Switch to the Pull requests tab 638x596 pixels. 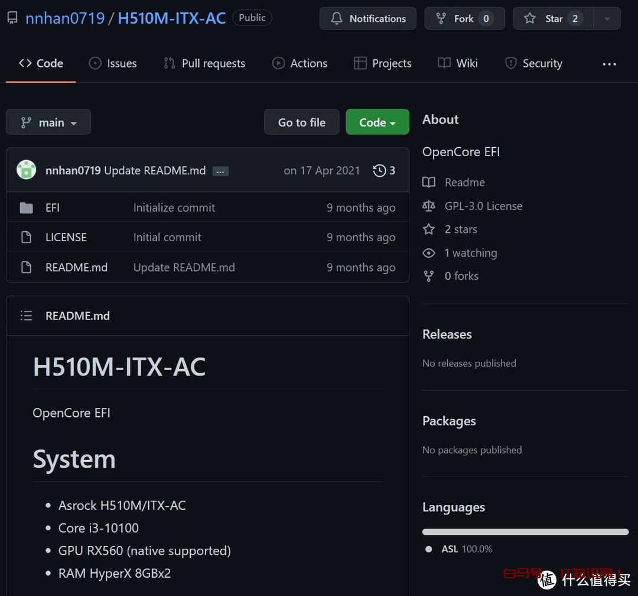pos(204,63)
